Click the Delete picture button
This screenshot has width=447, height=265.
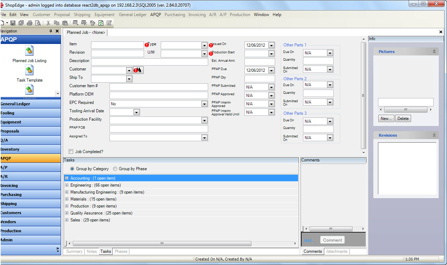coord(403,119)
